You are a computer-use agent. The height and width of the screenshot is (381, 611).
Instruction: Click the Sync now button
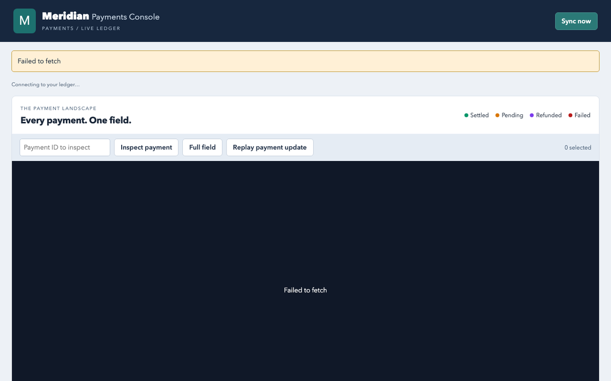[x=576, y=21]
